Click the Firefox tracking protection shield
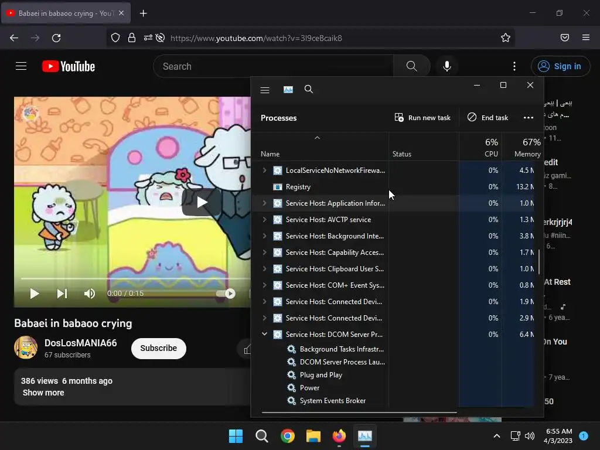The height and width of the screenshot is (450, 600). tap(115, 37)
